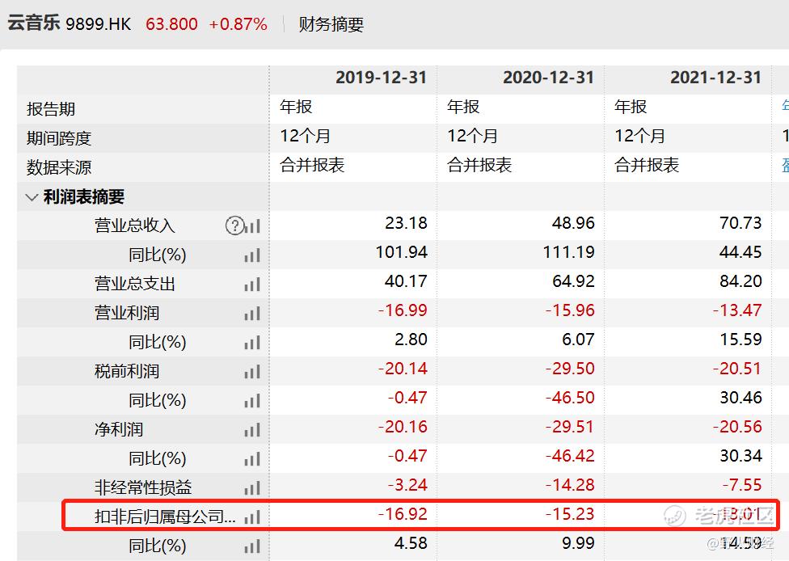789x561 pixels.
Task: Open chart icon for 同比(%) under 营业利润
Action: [x=252, y=343]
